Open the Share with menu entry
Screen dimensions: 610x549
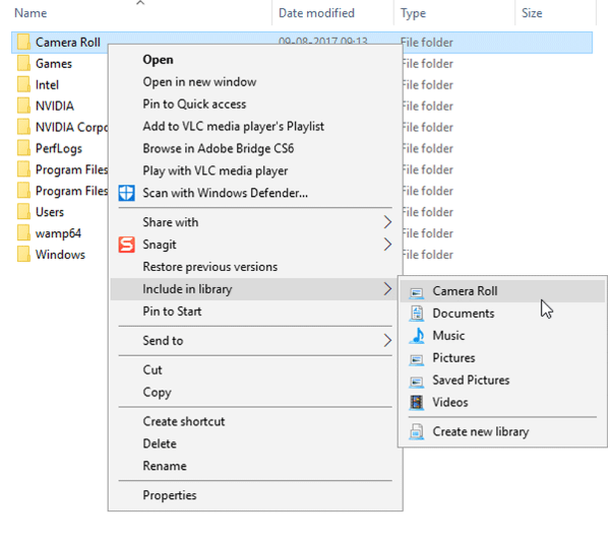(255, 222)
